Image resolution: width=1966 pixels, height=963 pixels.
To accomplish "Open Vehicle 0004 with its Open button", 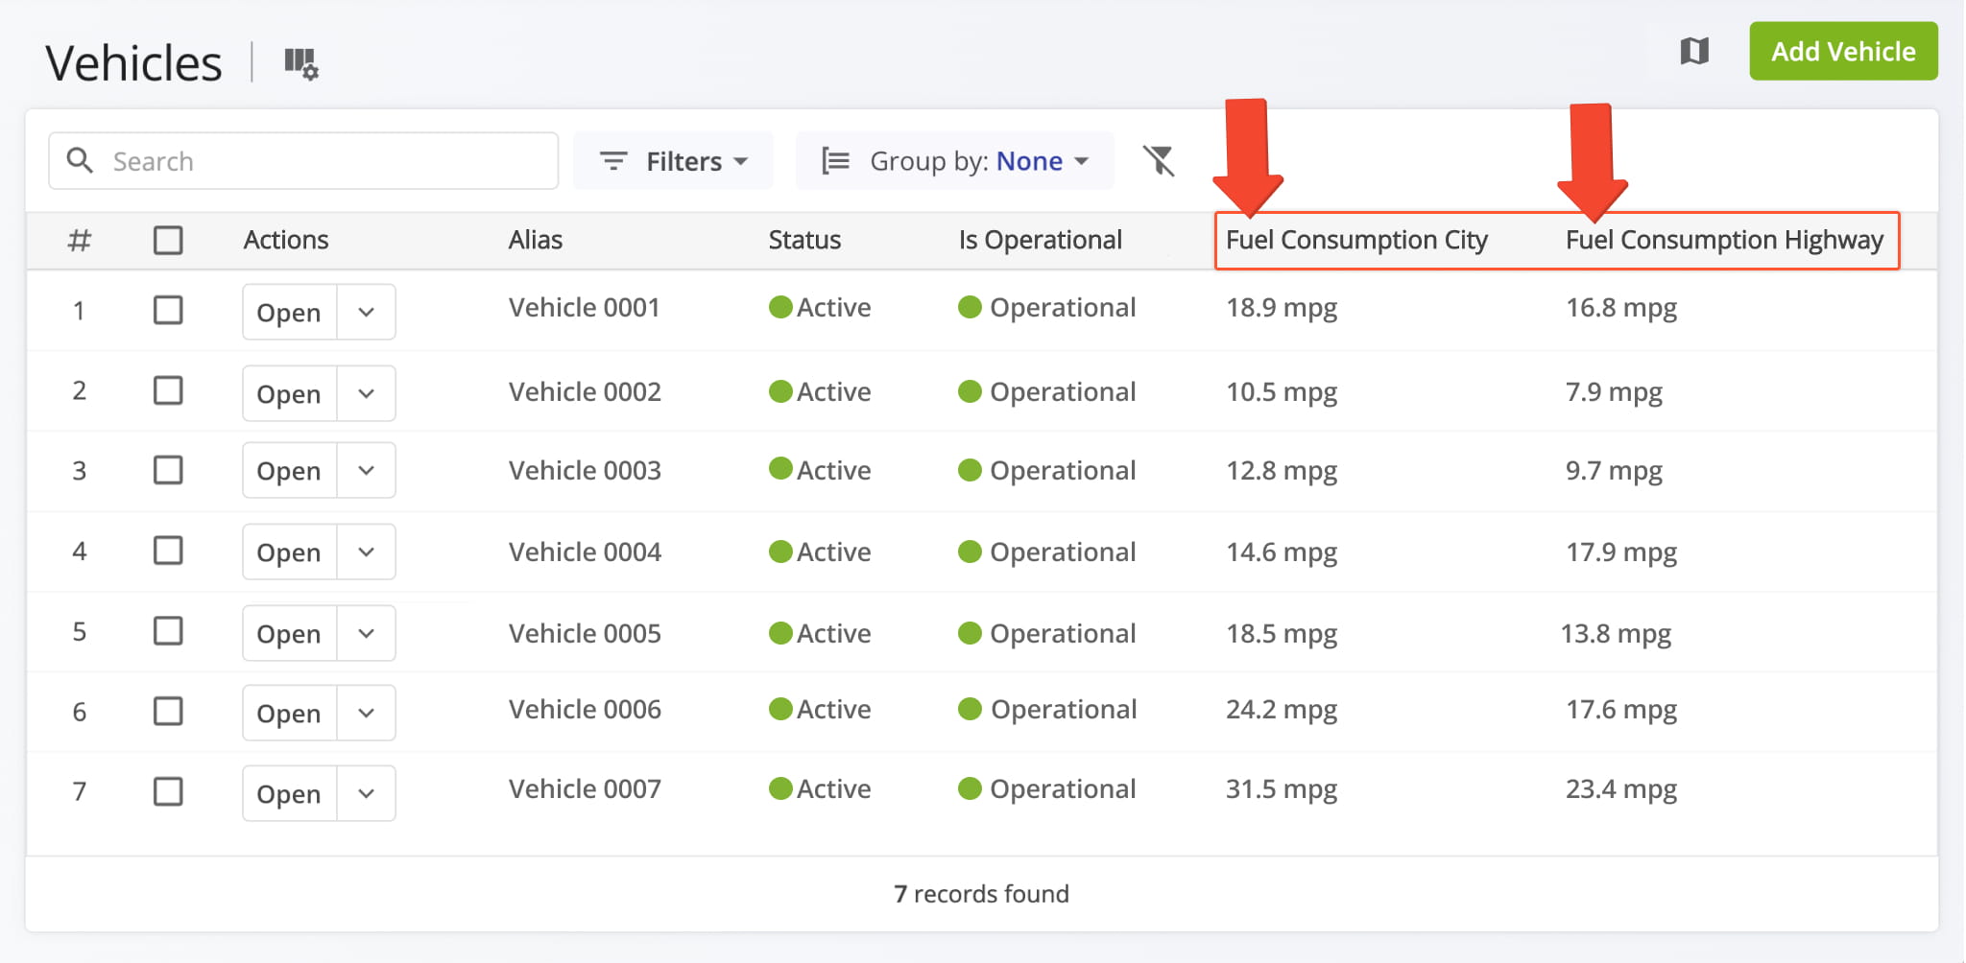I will pos(289,552).
